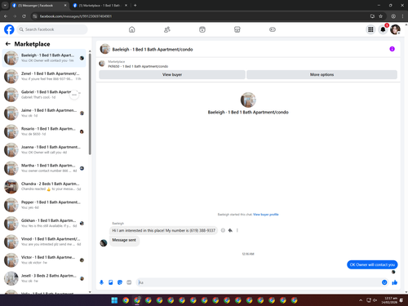The width and height of the screenshot is (408, 306).
Task: Click the Facebook logo icon
Action: (x=9, y=29)
